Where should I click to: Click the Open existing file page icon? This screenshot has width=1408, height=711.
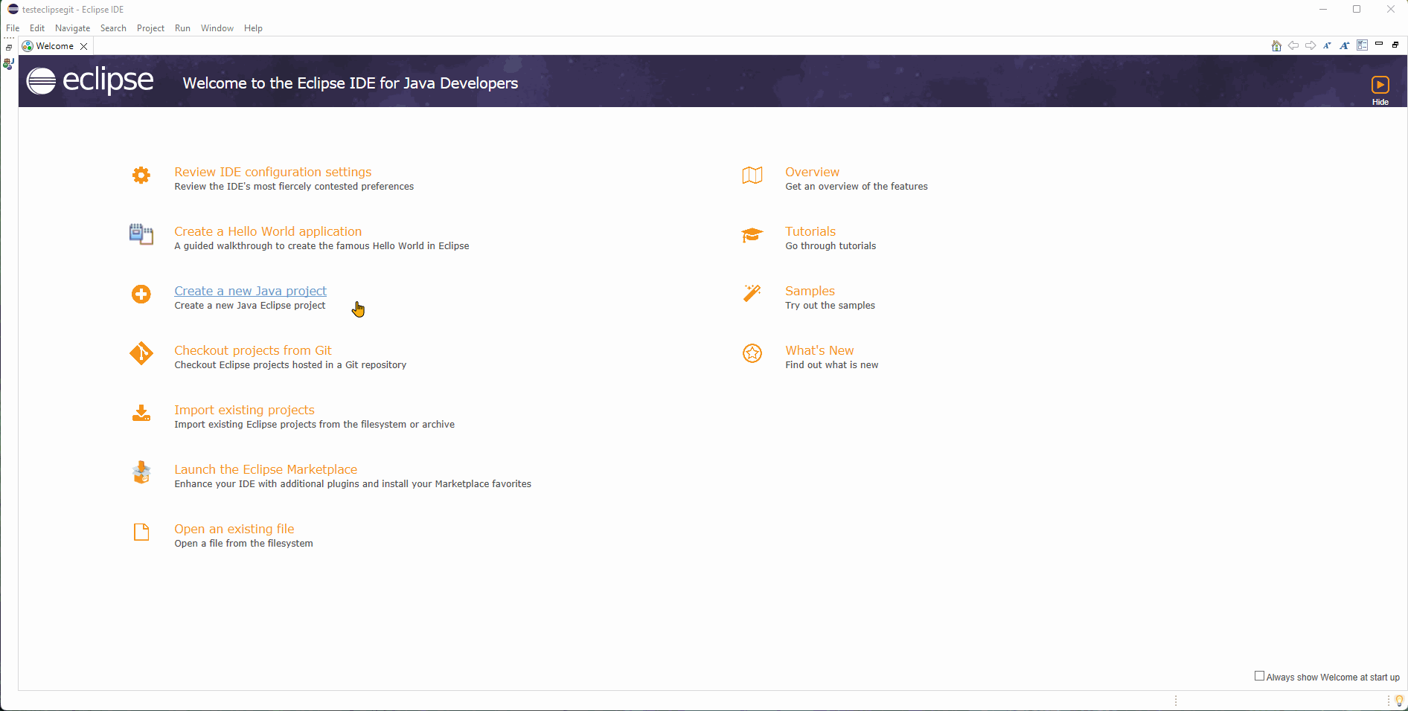click(x=141, y=532)
